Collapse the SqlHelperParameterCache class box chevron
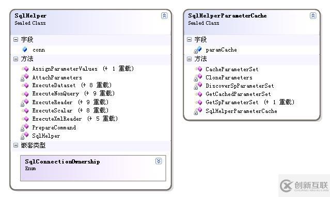 point(313,15)
